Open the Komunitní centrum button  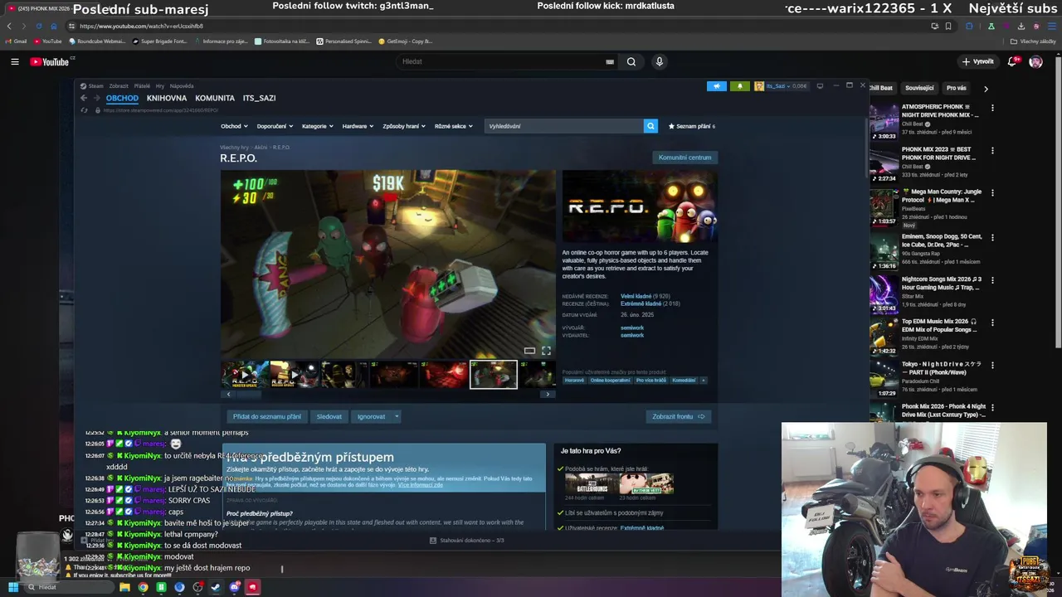(684, 158)
